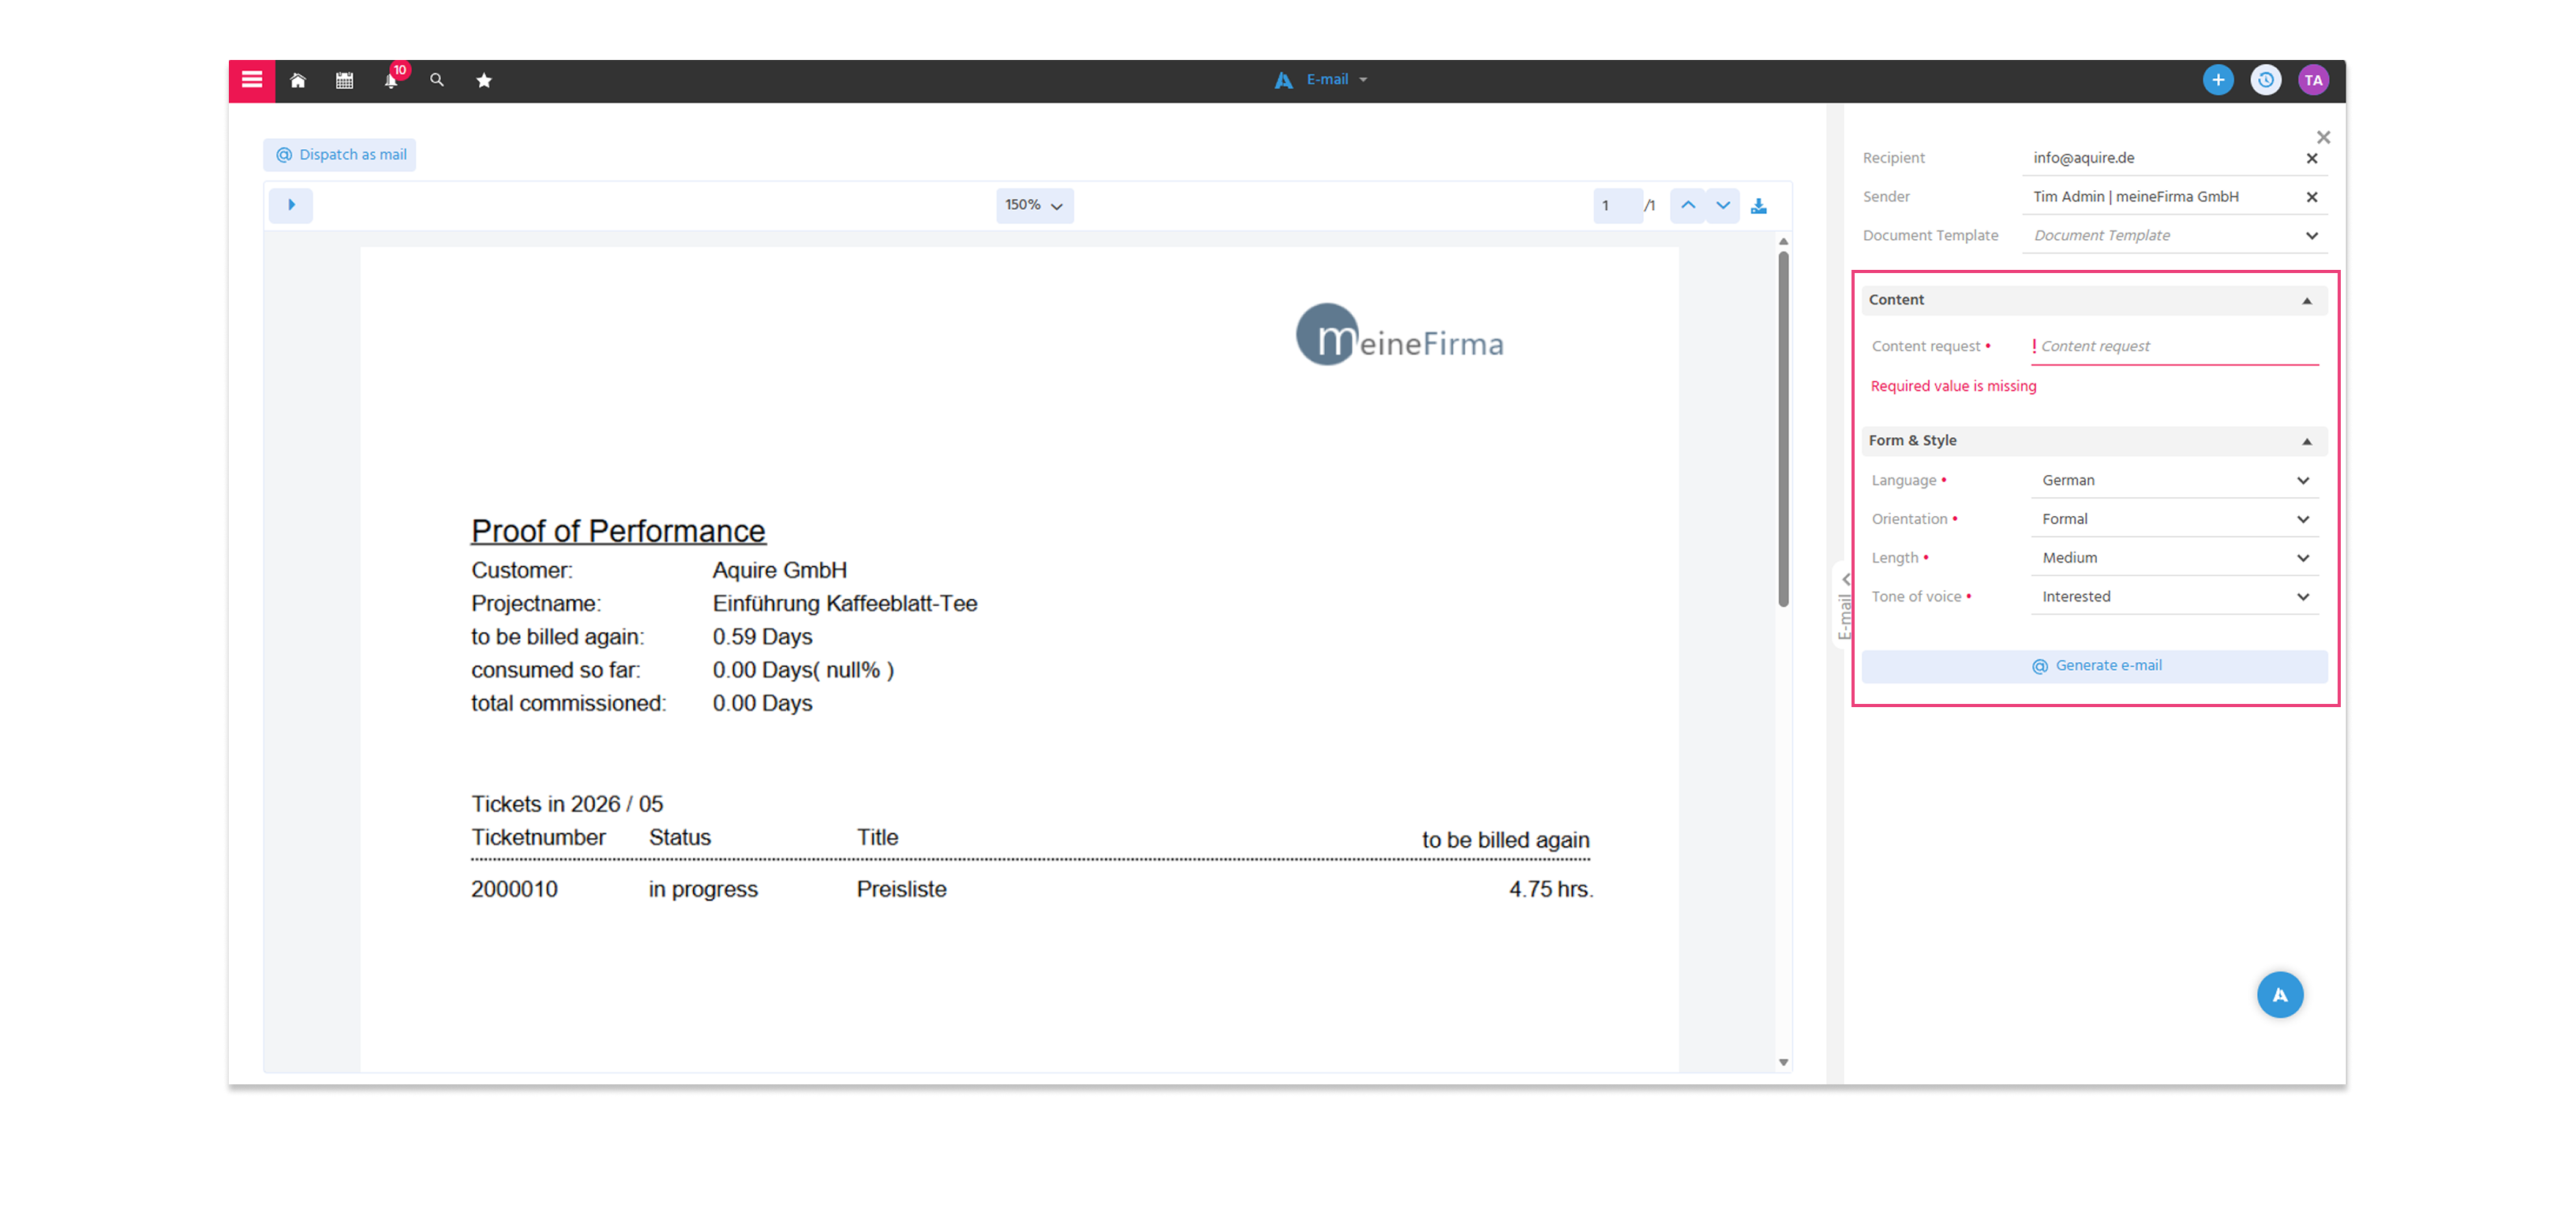Viewport: 2576px width, 1209px height.
Task: Click the document preview vertical scrollbar
Action: (x=1783, y=430)
